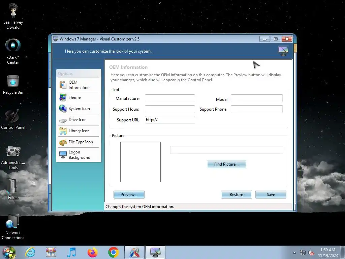Click the Preview... button
This screenshot has height=259, width=345.
pyautogui.click(x=129, y=195)
